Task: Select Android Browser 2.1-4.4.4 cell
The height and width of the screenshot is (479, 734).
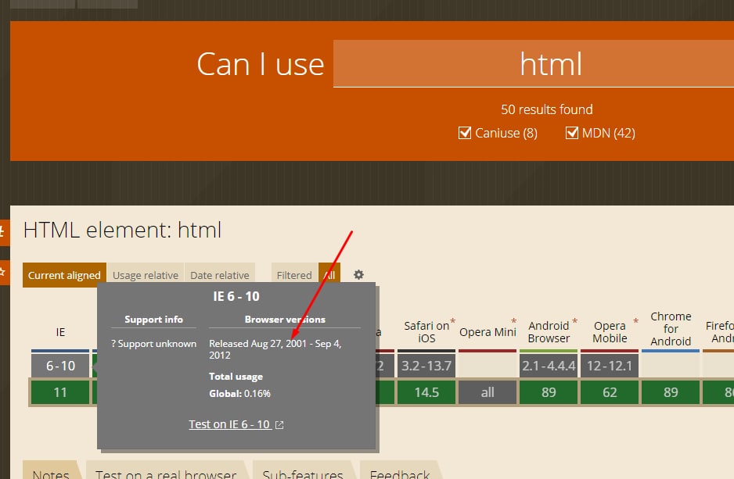Action: (x=549, y=366)
